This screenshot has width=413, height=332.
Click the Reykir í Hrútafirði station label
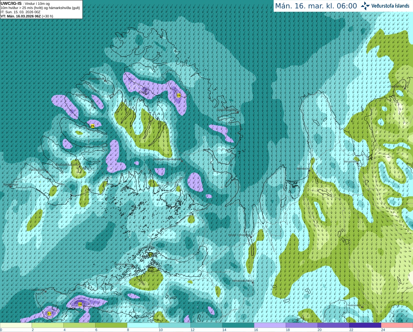[239, 235]
